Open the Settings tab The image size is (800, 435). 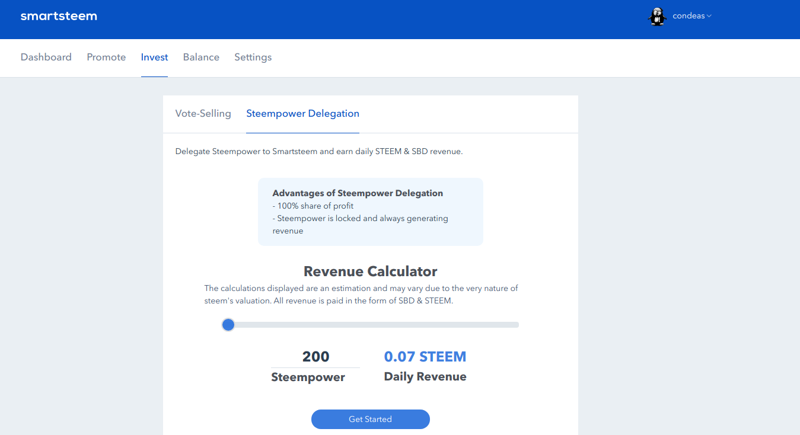click(x=253, y=57)
